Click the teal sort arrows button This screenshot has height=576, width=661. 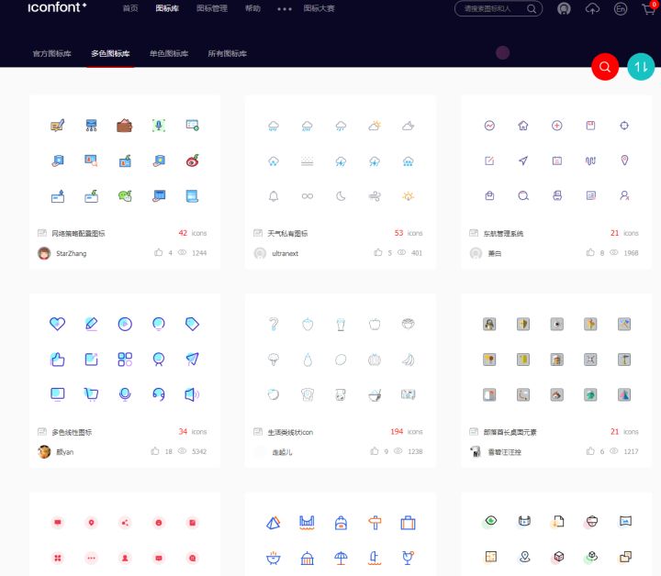[x=641, y=67]
